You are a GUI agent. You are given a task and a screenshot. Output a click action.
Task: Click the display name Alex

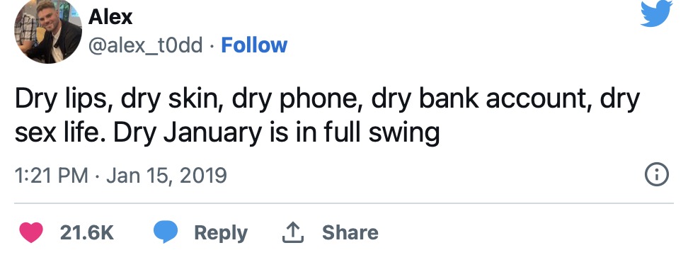point(110,17)
